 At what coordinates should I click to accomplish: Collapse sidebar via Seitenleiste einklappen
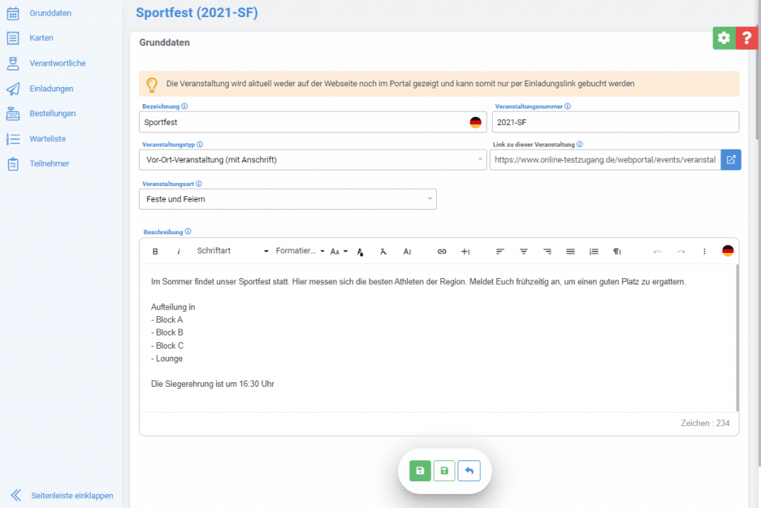click(63, 495)
